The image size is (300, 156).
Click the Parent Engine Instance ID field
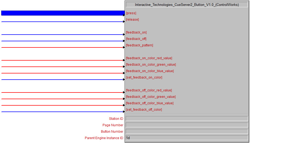coord(187,138)
